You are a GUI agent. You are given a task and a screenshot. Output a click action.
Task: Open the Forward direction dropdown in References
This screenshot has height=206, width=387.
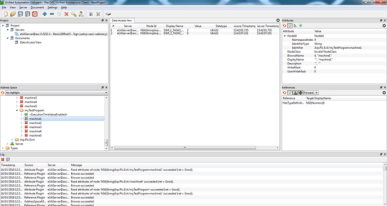point(311,93)
